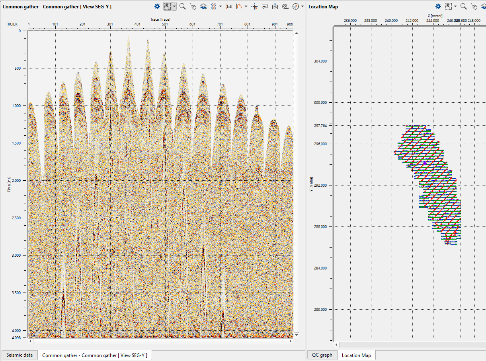486x361 pixels.
Task: Expand dropdown arrow next to wiggle display icon
Action: click(221, 6)
